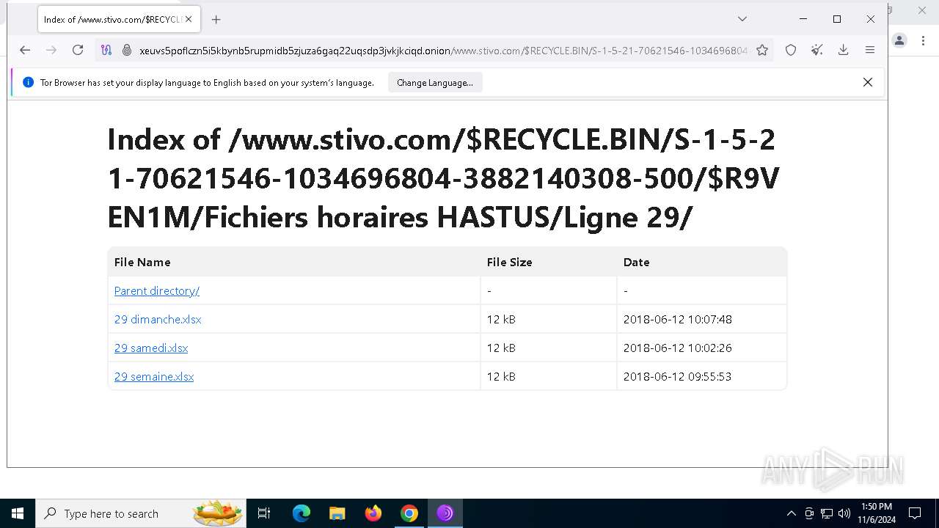Minimize the Tor Browser window
Screen dimensions: 939x528
[803, 19]
